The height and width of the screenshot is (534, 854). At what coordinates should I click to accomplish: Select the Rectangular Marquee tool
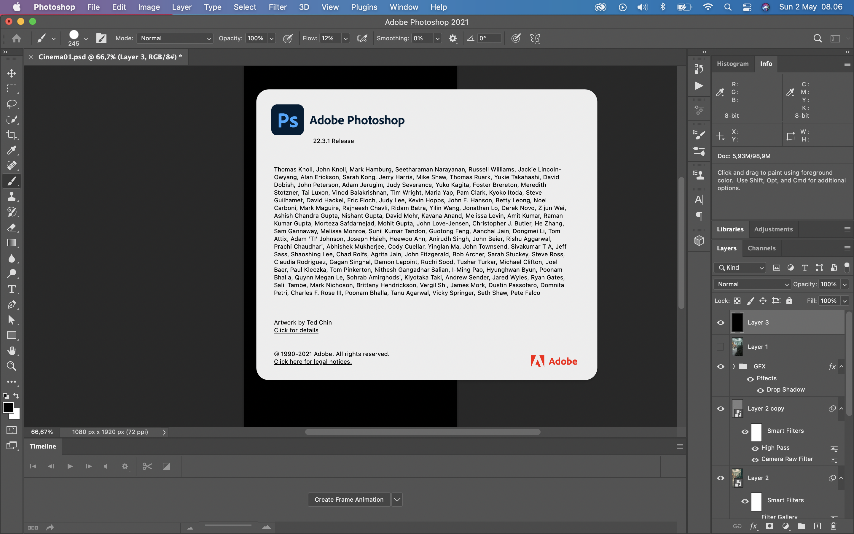coord(12,89)
